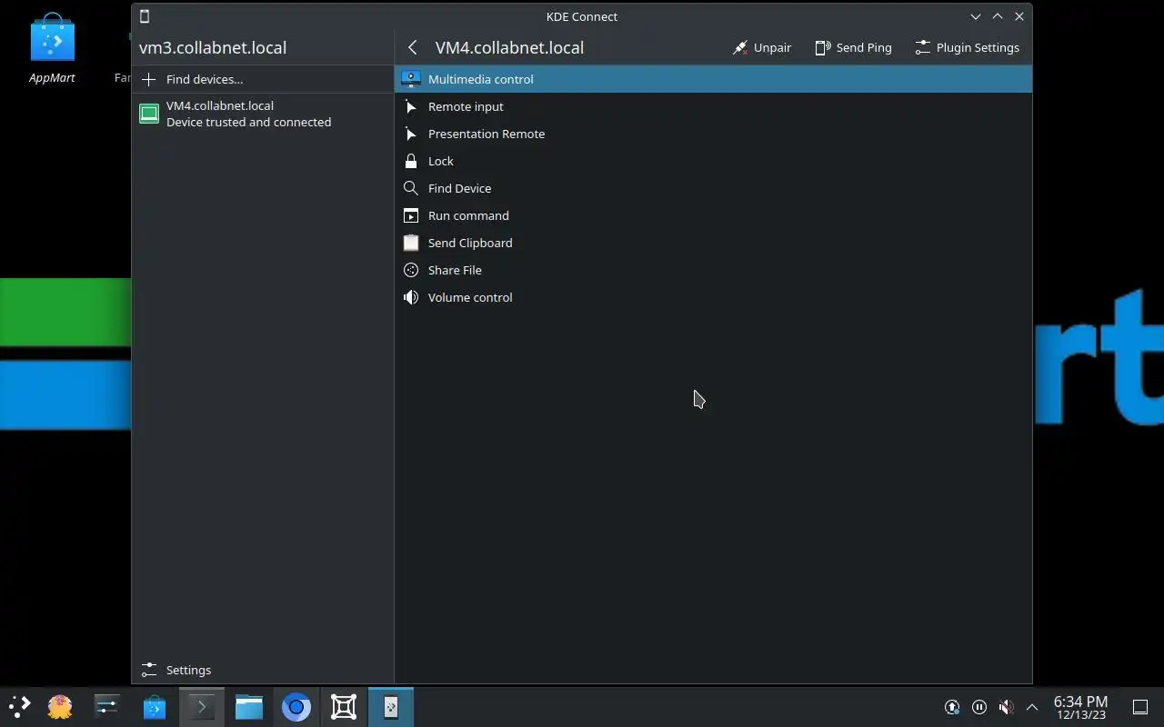Click the VM4.collabnet.local laptop device icon
1164x727 pixels.
(x=149, y=114)
